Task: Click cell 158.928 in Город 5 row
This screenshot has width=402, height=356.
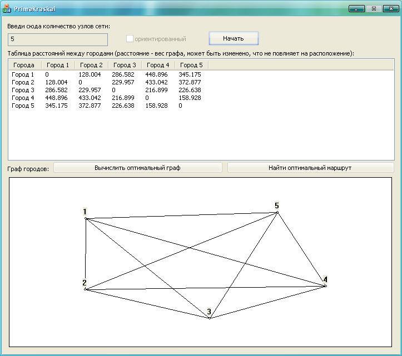Action: (156, 106)
